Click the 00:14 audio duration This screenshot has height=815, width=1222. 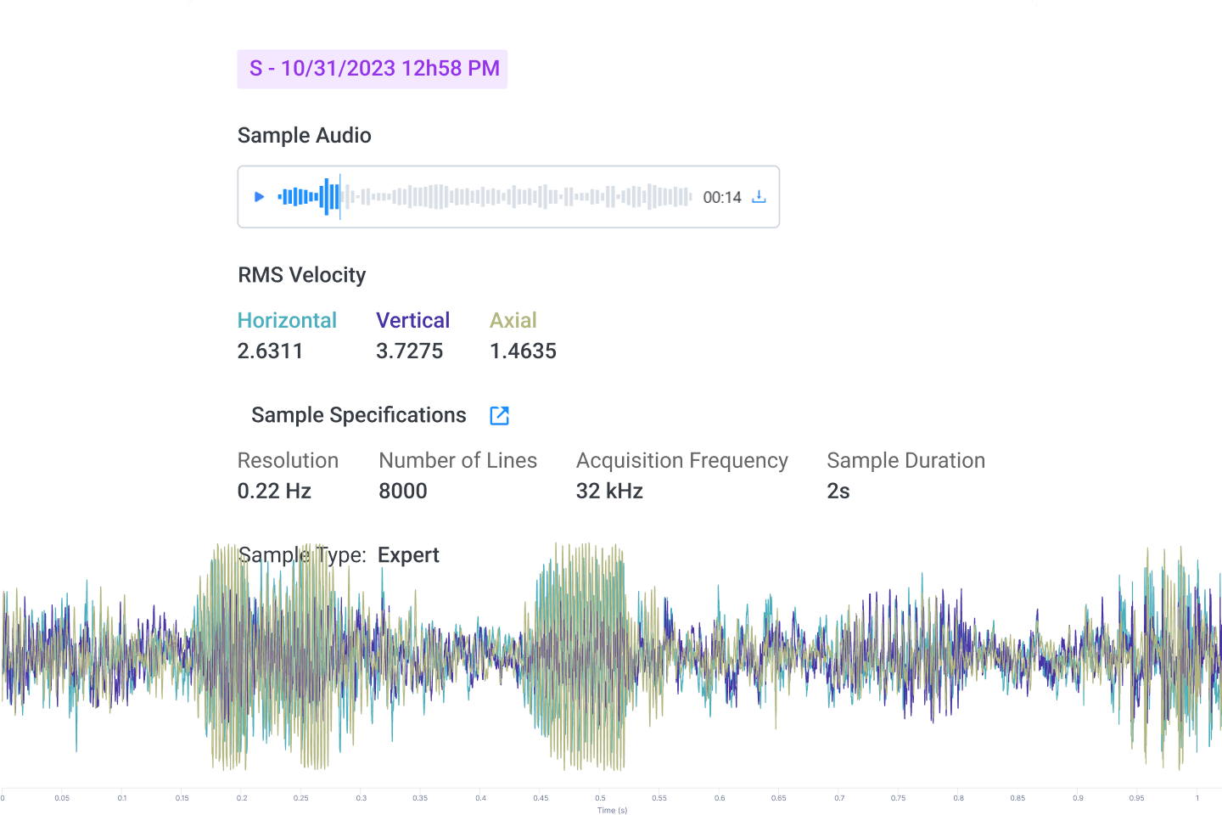pos(722,198)
